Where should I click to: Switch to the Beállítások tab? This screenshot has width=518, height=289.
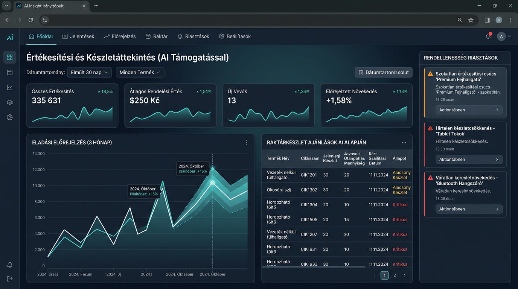tap(235, 37)
